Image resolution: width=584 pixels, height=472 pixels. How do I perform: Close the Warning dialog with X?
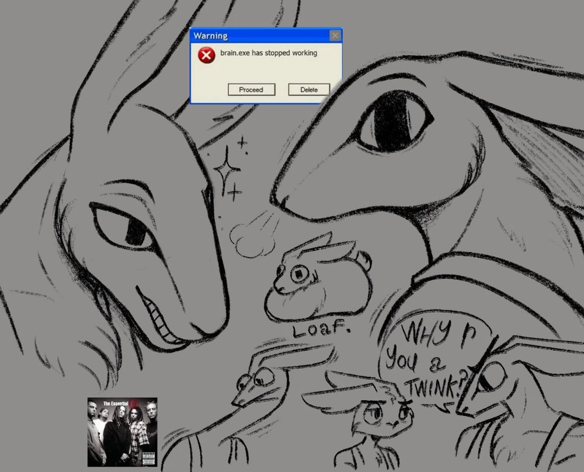(x=335, y=36)
